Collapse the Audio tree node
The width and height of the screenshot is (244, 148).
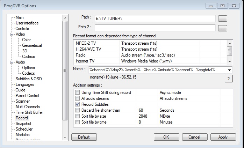pyautogui.click(x=12, y=62)
